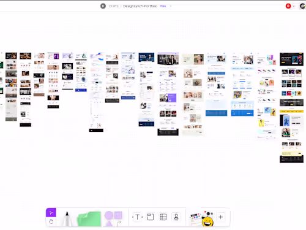Select the Text tool
Screen dimensions: 306x230
pos(137,217)
